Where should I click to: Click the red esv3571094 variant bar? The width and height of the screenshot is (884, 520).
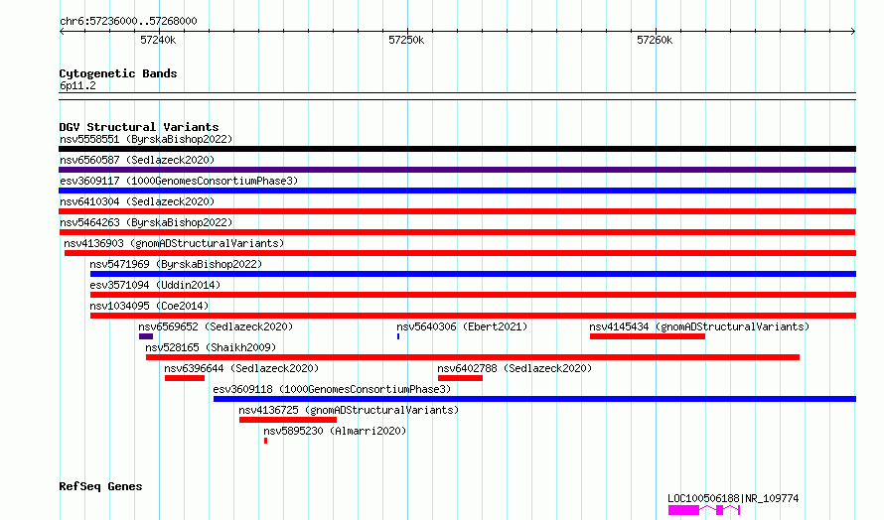[473, 295]
